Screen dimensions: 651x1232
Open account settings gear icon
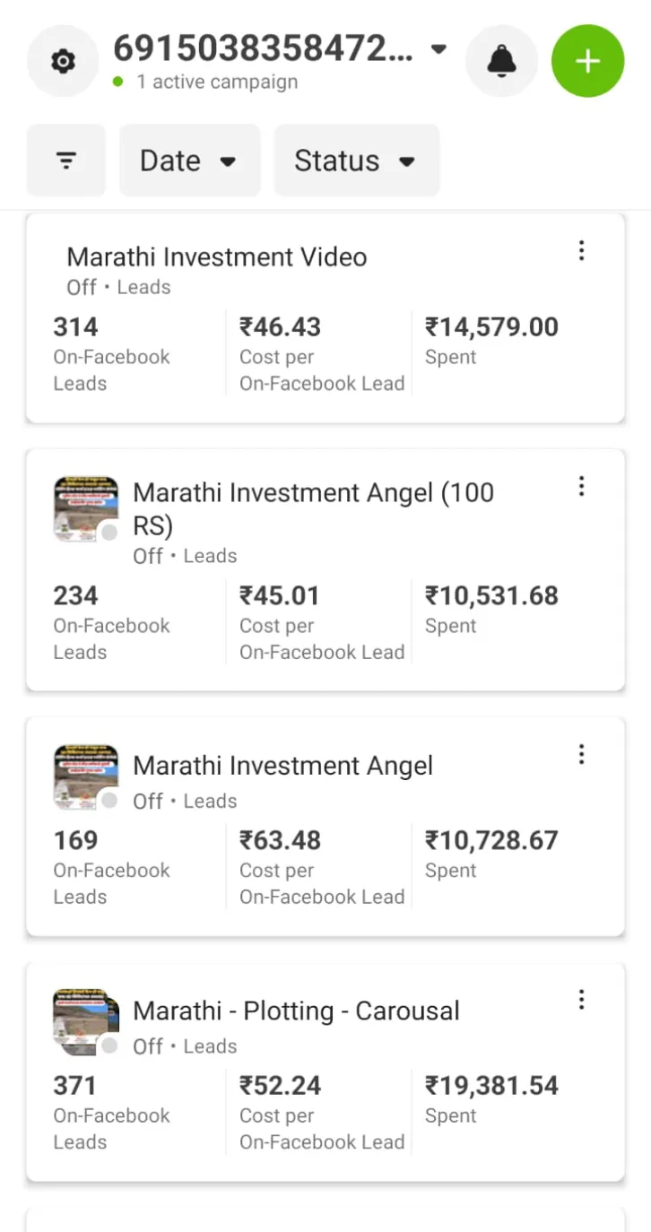point(62,61)
